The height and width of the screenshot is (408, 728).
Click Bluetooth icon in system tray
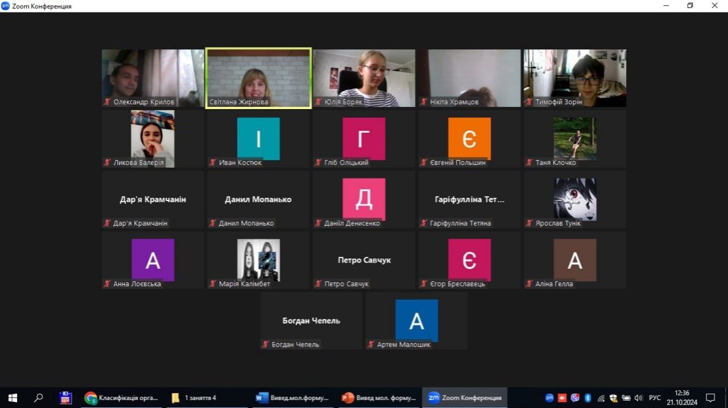[588, 398]
